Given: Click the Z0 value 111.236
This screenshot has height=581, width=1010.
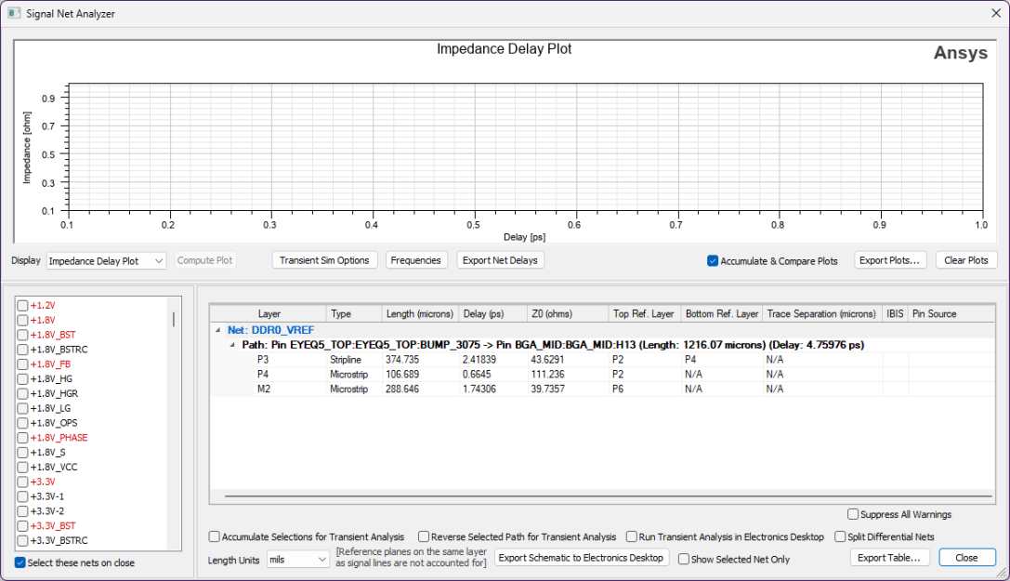Looking at the screenshot, I should point(547,375).
